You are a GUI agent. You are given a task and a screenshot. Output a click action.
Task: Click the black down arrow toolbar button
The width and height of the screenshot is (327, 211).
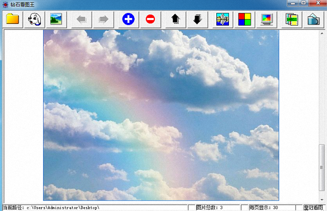tap(197, 20)
